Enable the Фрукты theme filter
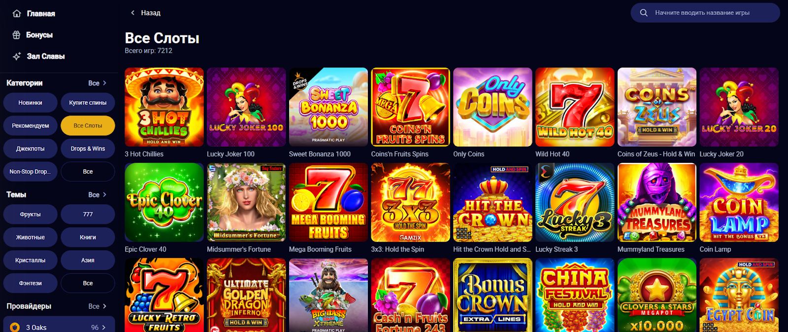 pyautogui.click(x=31, y=214)
